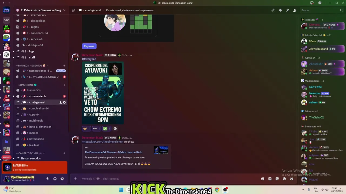Add channel to COMUNIDAD category
This screenshot has height=194, width=346.
click(x=64, y=85)
